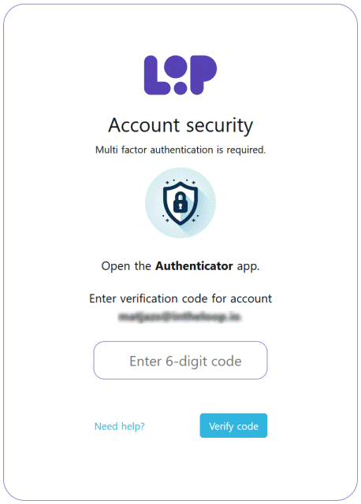Click the padlock inside the shield
This screenshot has width=361, height=504.
180,202
